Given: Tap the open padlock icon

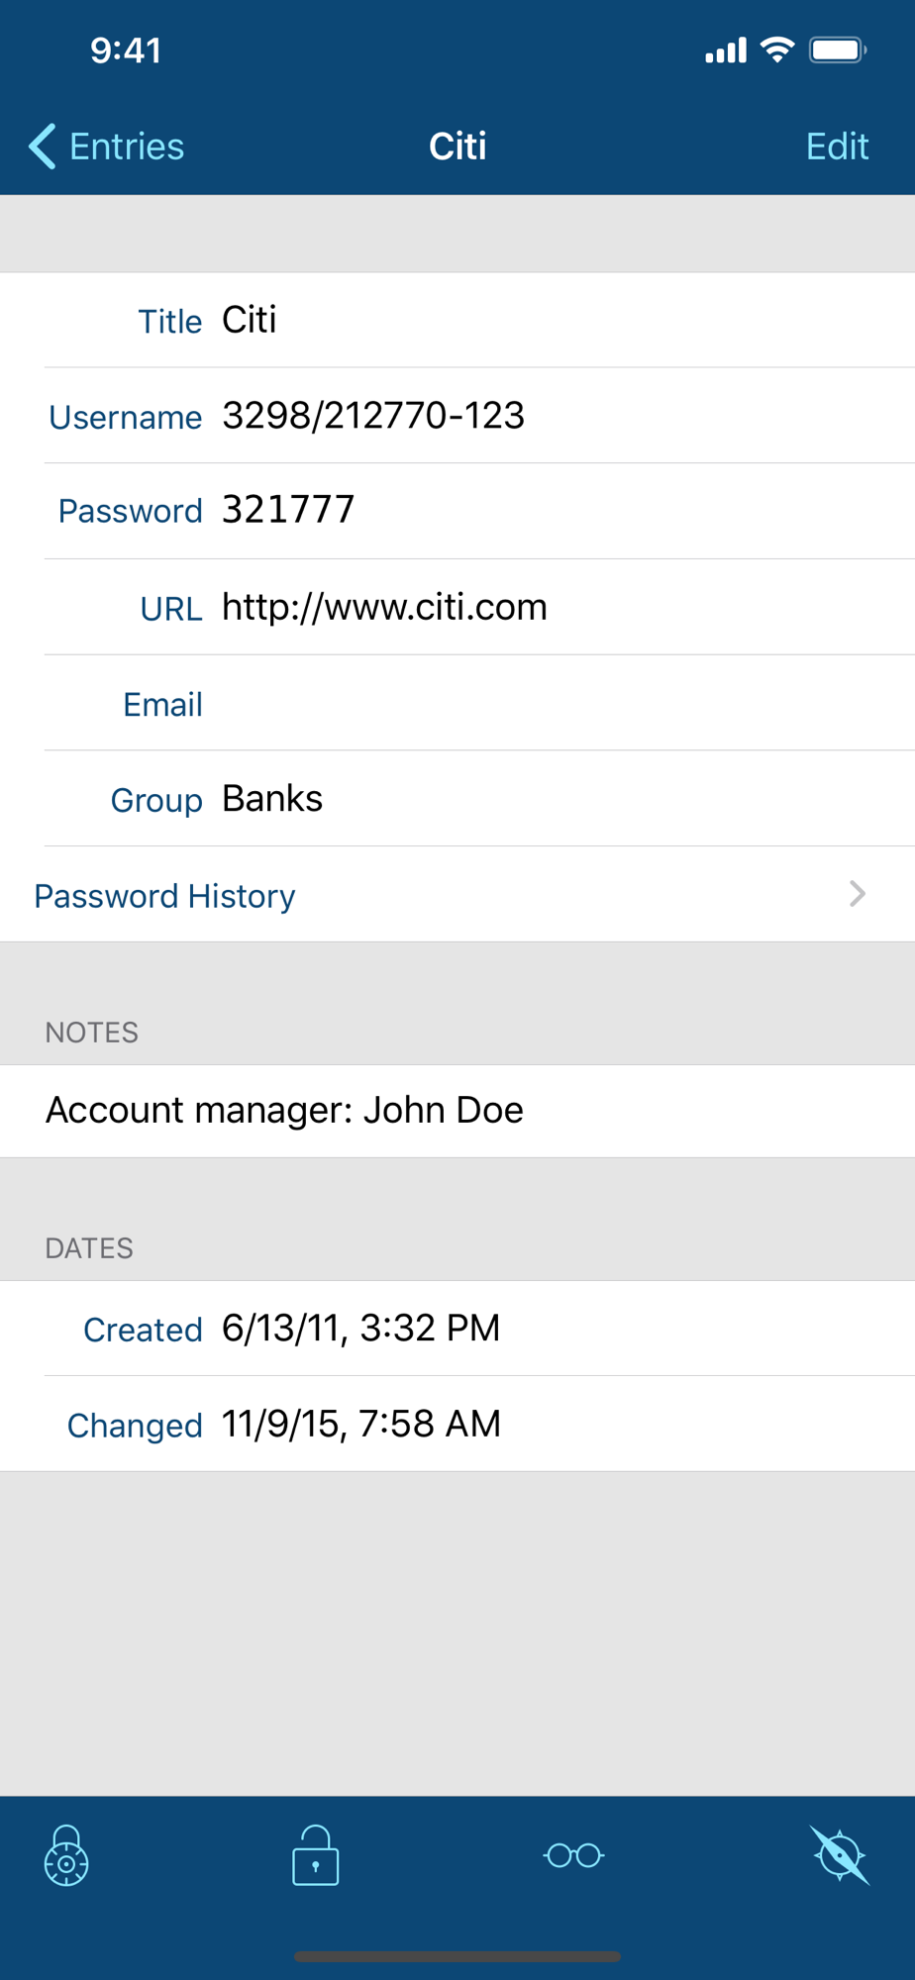Looking at the screenshot, I should [316, 1855].
